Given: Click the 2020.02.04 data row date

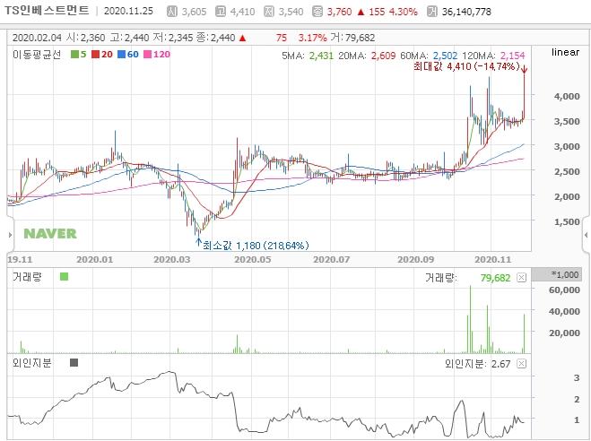Looking at the screenshot, I should 37,38.
